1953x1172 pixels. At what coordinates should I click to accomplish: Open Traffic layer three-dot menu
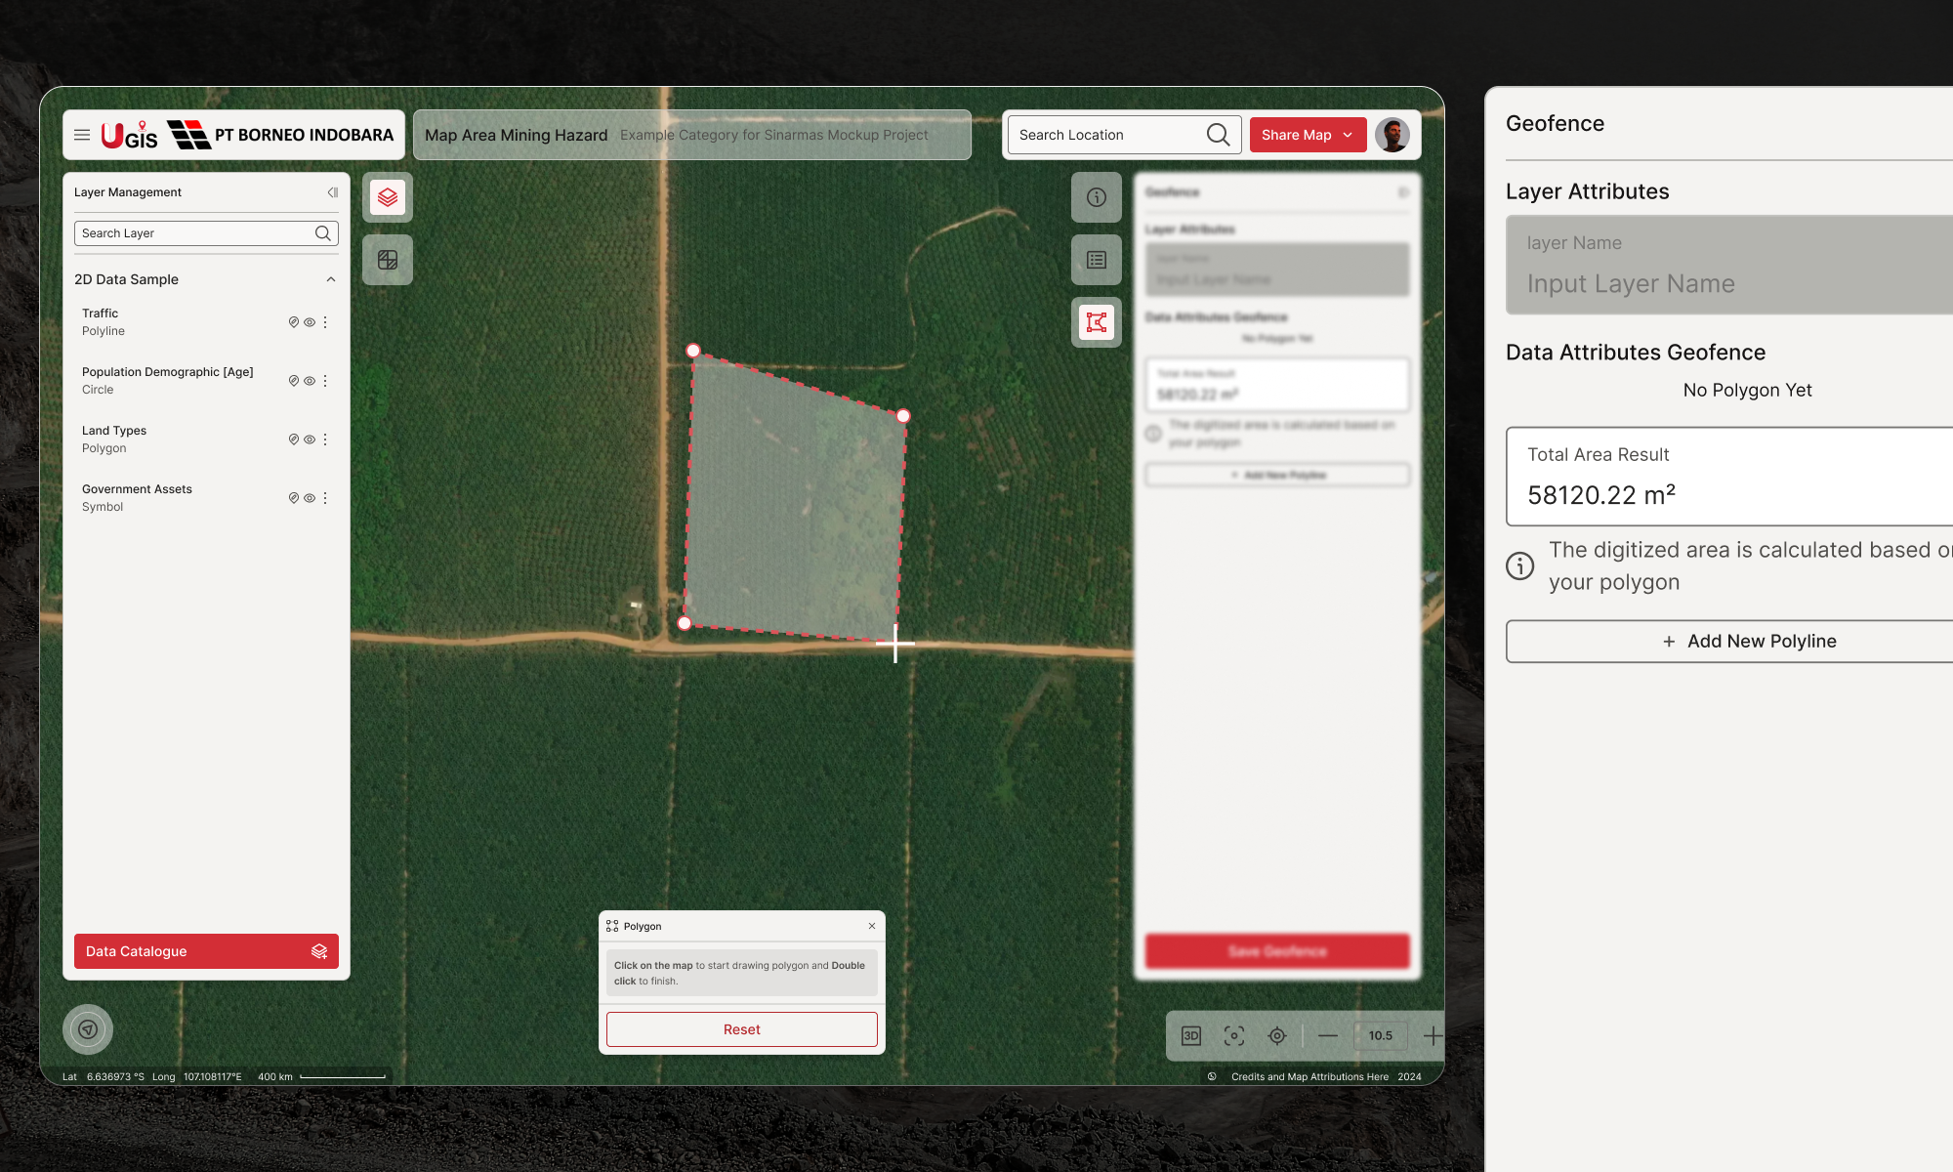325,322
